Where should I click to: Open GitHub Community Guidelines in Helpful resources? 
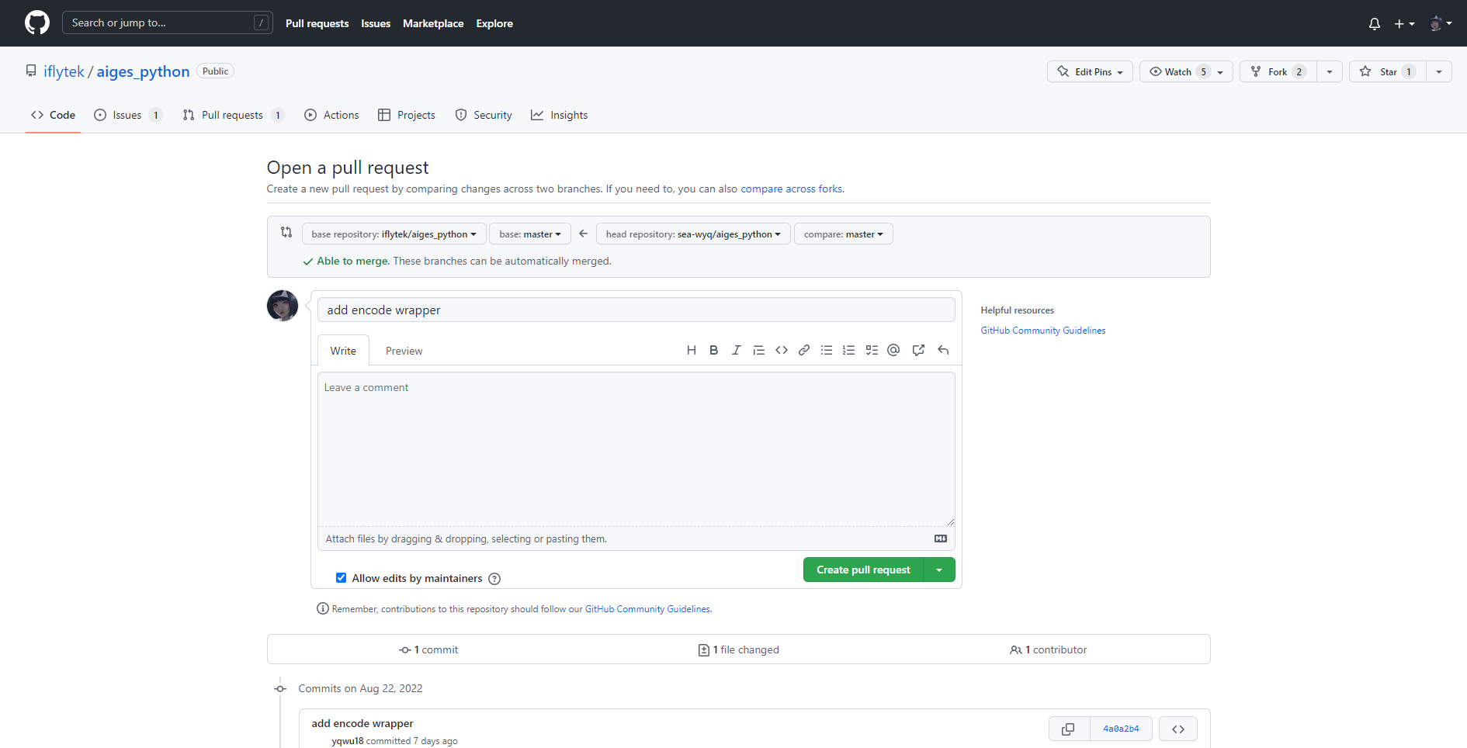coord(1043,331)
